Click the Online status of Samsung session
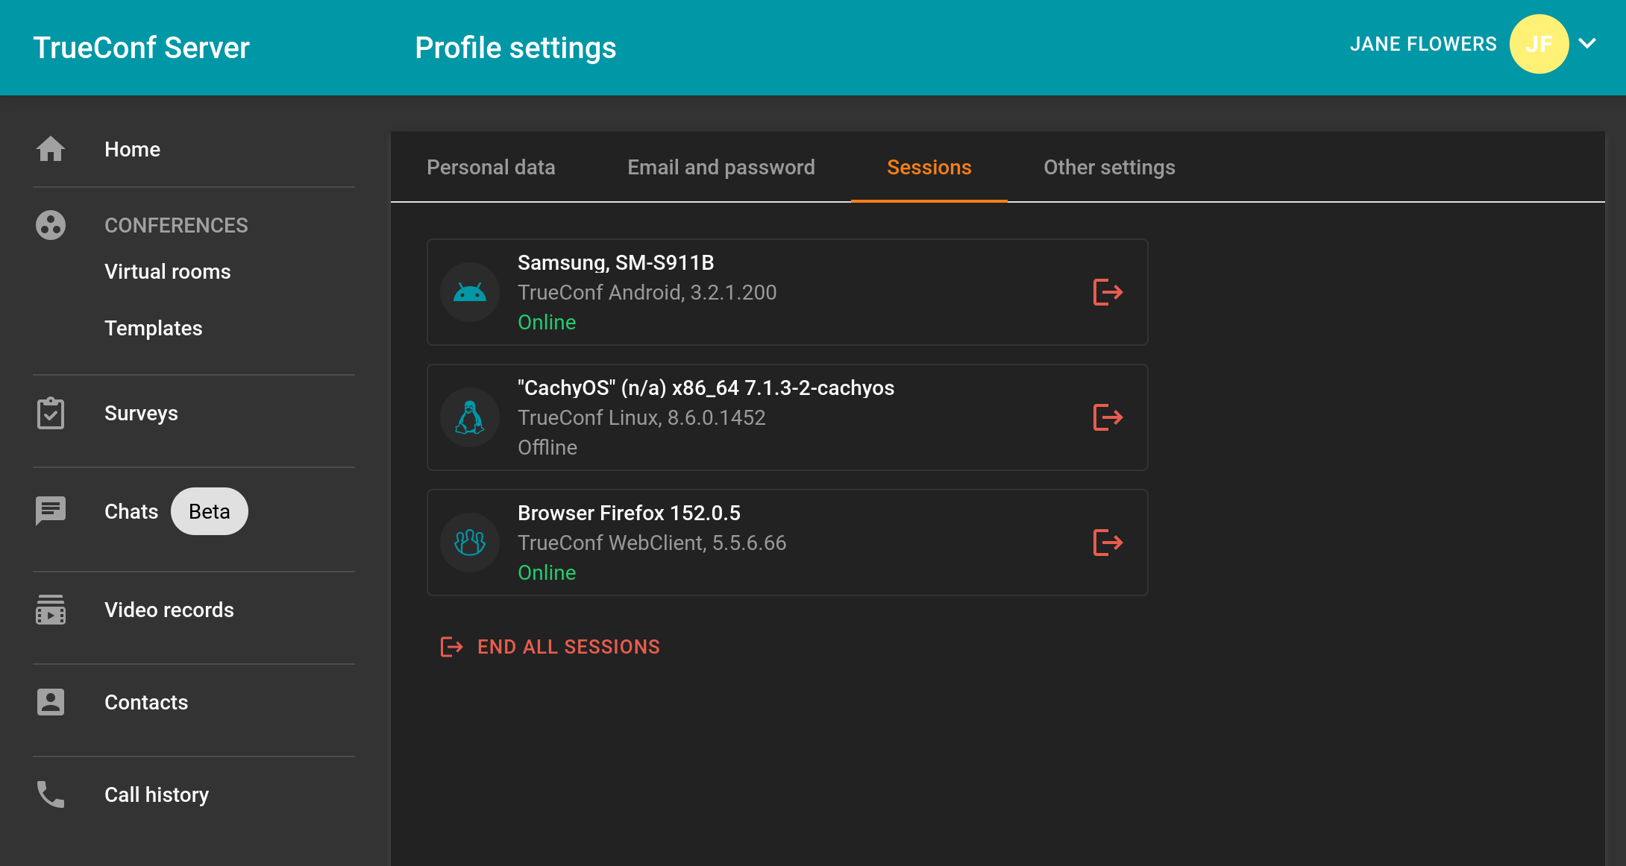Screen dimensions: 1626x866 [x=547, y=322]
